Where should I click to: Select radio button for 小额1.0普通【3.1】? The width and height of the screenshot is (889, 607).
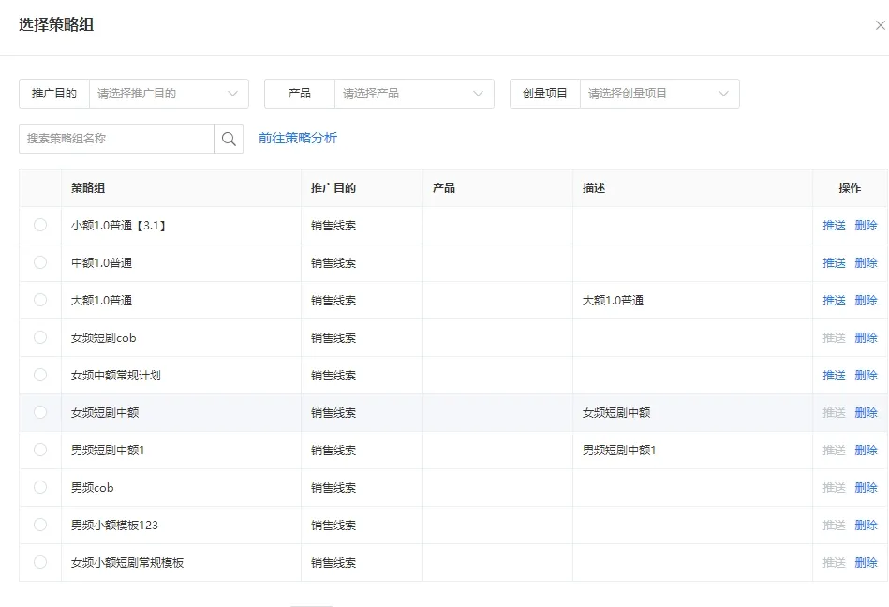tap(40, 225)
